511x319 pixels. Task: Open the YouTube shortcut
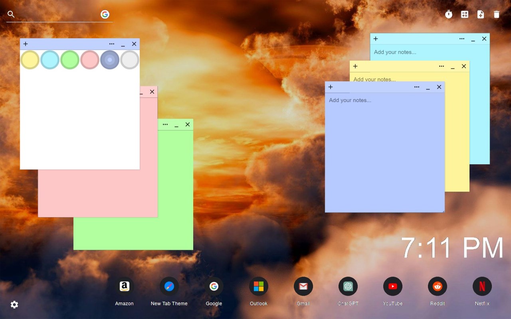(393, 286)
